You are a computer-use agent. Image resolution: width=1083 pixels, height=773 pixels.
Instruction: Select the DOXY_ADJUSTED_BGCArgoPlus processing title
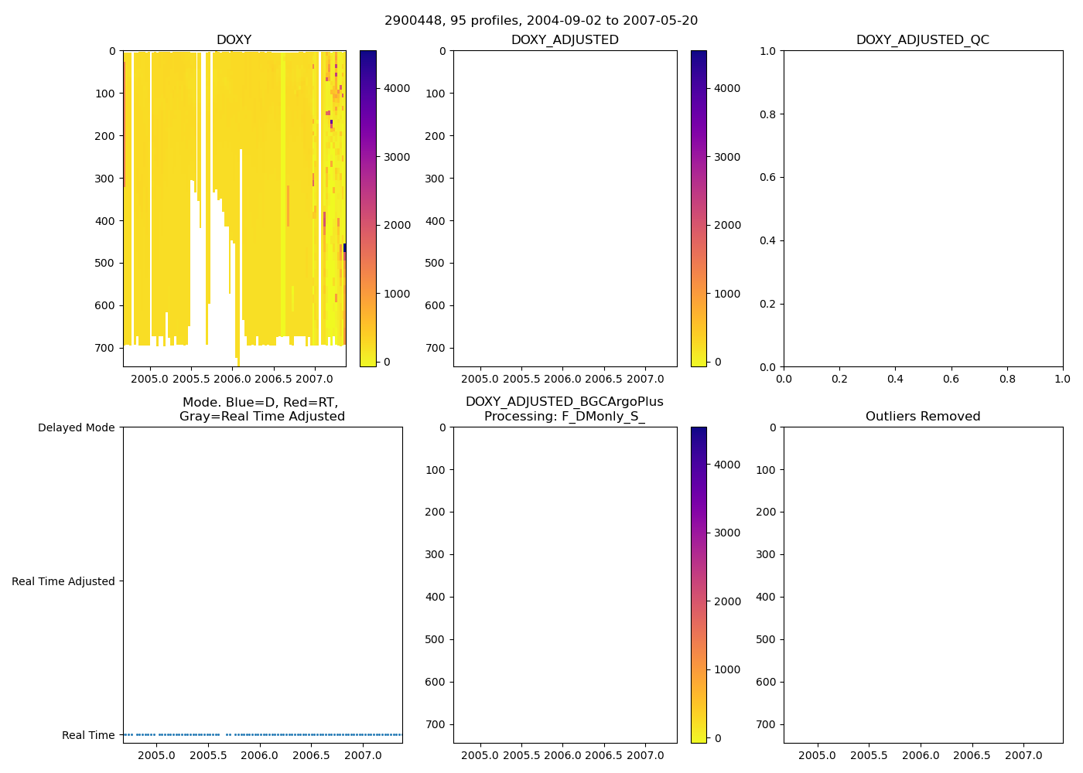564,410
